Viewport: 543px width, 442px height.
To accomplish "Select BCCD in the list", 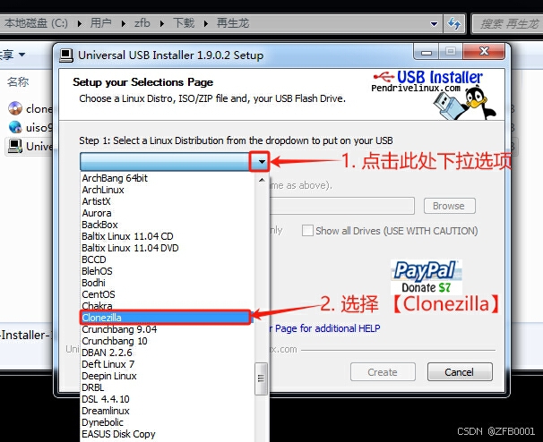I will (93, 259).
